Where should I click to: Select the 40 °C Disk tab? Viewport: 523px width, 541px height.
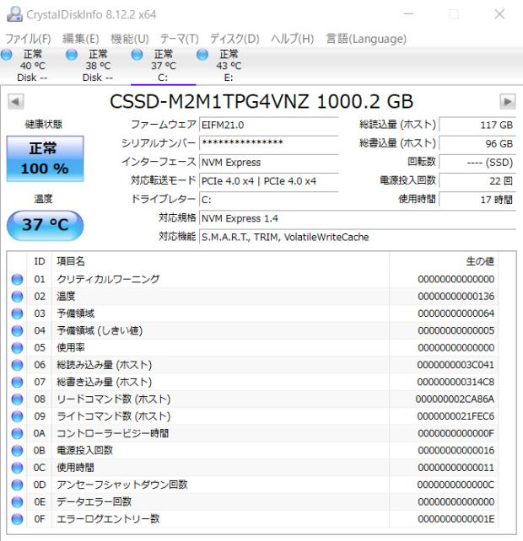pos(32,66)
